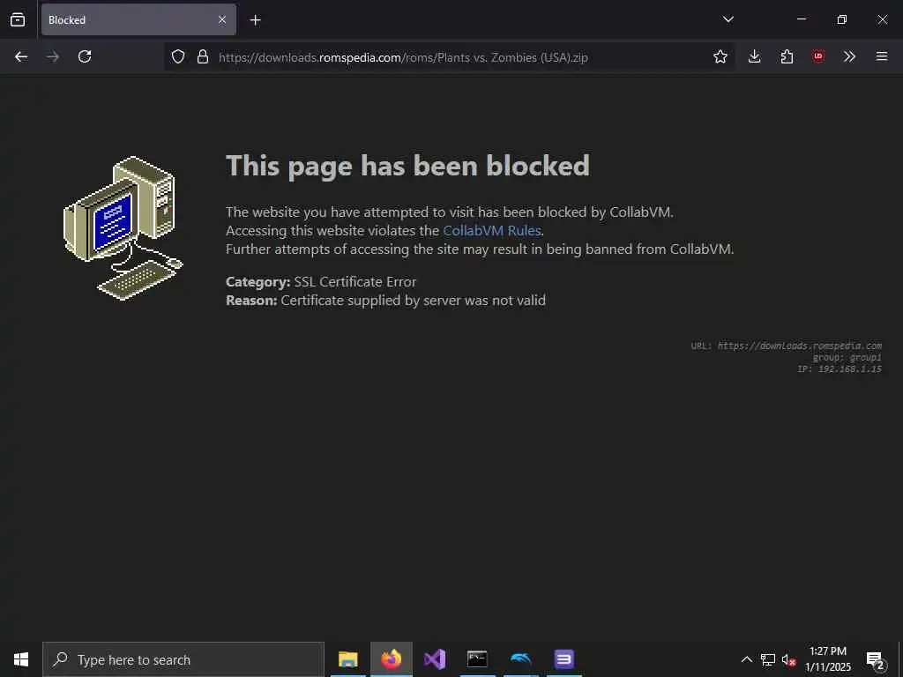This screenshot has height=677, width=903.
Task: Expand the list all tabs chevron
Action: pos(728,19)
